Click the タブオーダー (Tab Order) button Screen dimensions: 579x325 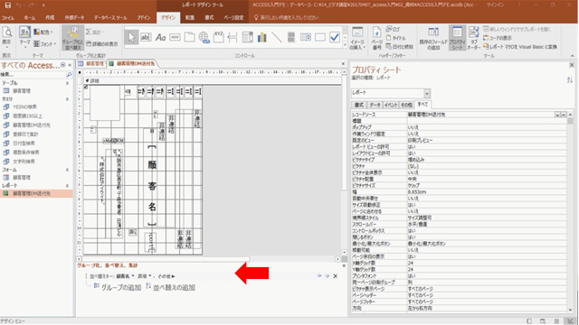pyautogui.click(x=473, y=38)
